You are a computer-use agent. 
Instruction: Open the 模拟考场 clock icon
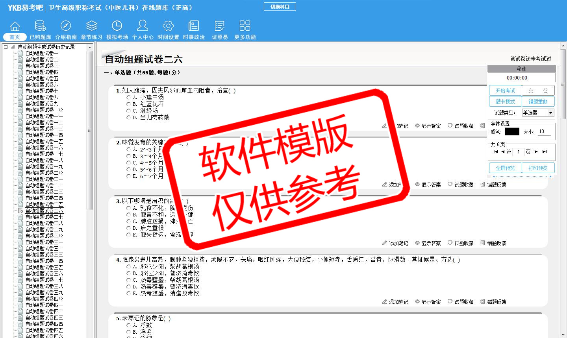coord(117,26)
